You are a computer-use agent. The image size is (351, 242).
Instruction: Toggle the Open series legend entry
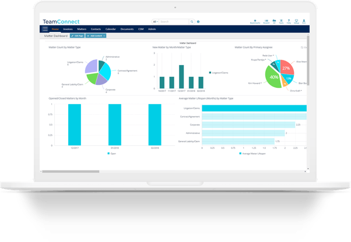112,154
